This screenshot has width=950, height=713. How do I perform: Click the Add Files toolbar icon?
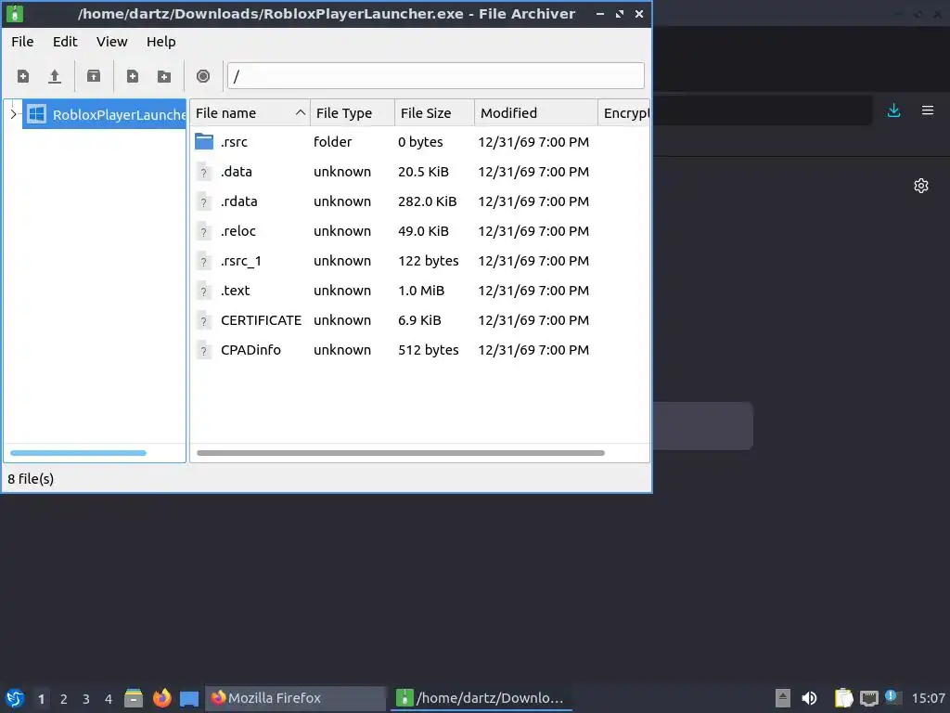pos(132,76)
